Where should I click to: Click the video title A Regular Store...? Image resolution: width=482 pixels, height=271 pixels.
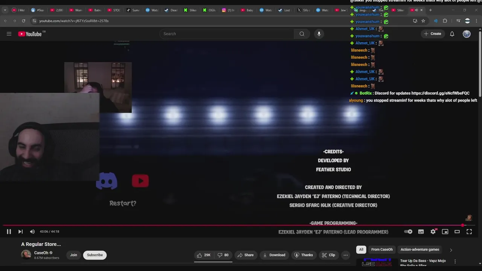[x=41, y=244]
